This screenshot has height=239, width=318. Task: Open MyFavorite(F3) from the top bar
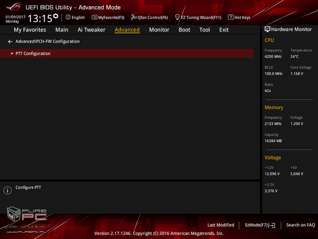108,18
